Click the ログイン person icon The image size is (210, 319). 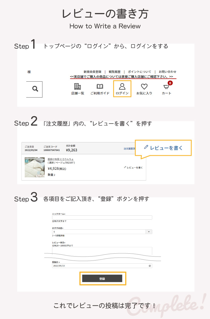pyautogui.click(x=122, y=86)
